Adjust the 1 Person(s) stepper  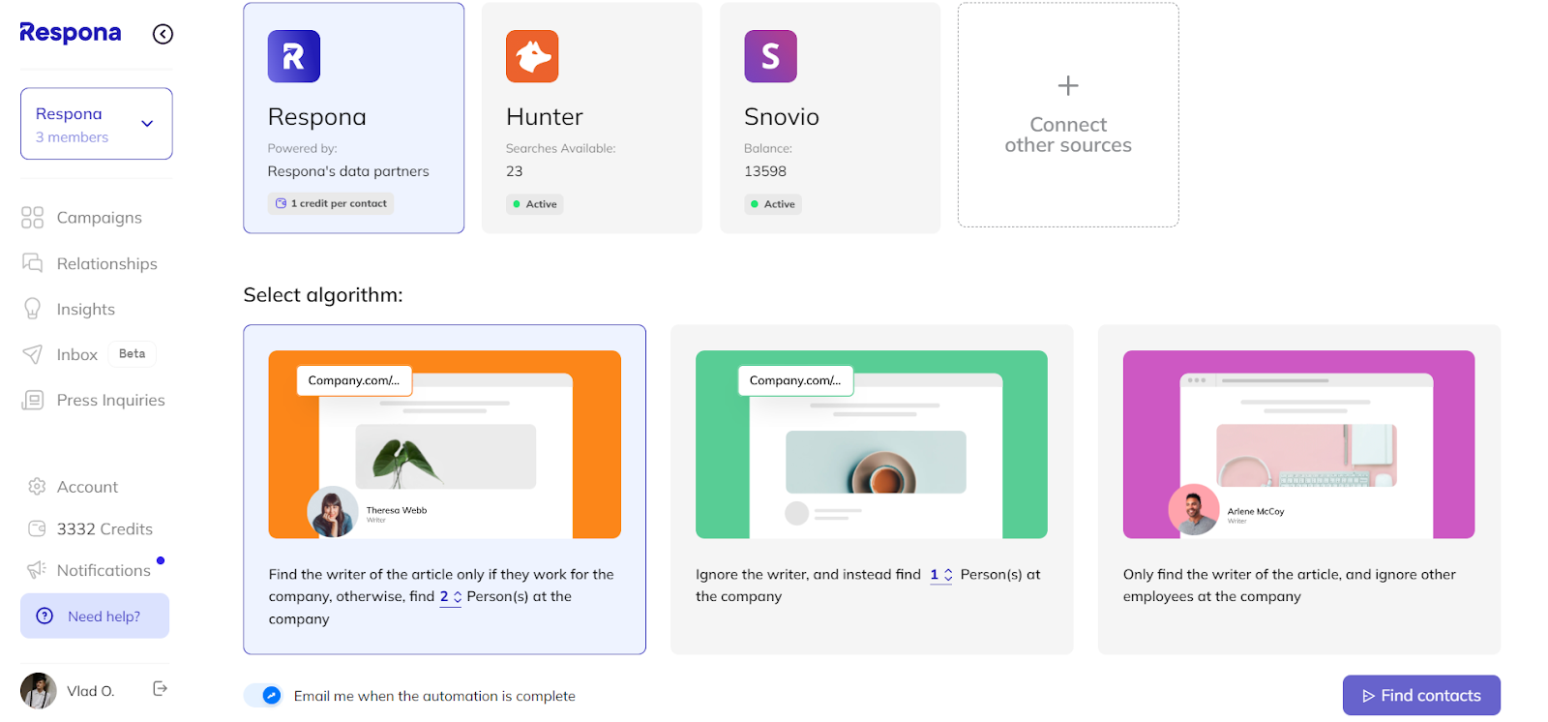[x=941, y=575]
